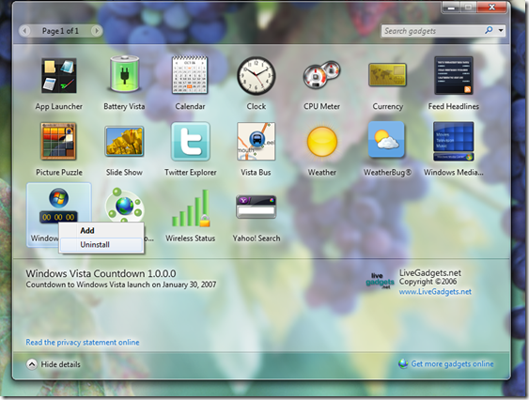Select the Feed Headlines gadget icon
Screen dimensions: 529x400
pos(454,75)
